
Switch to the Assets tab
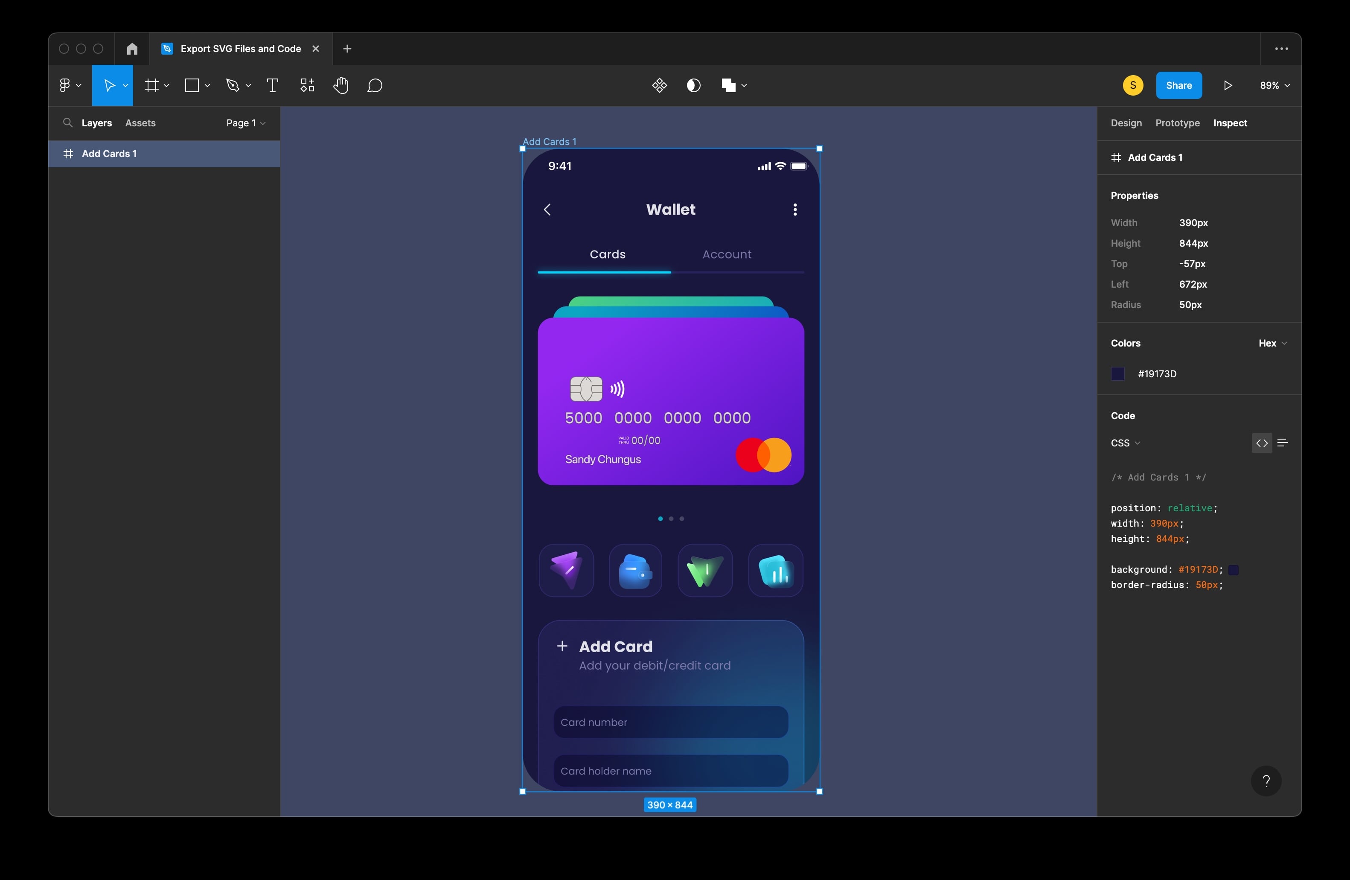(140, 122)
